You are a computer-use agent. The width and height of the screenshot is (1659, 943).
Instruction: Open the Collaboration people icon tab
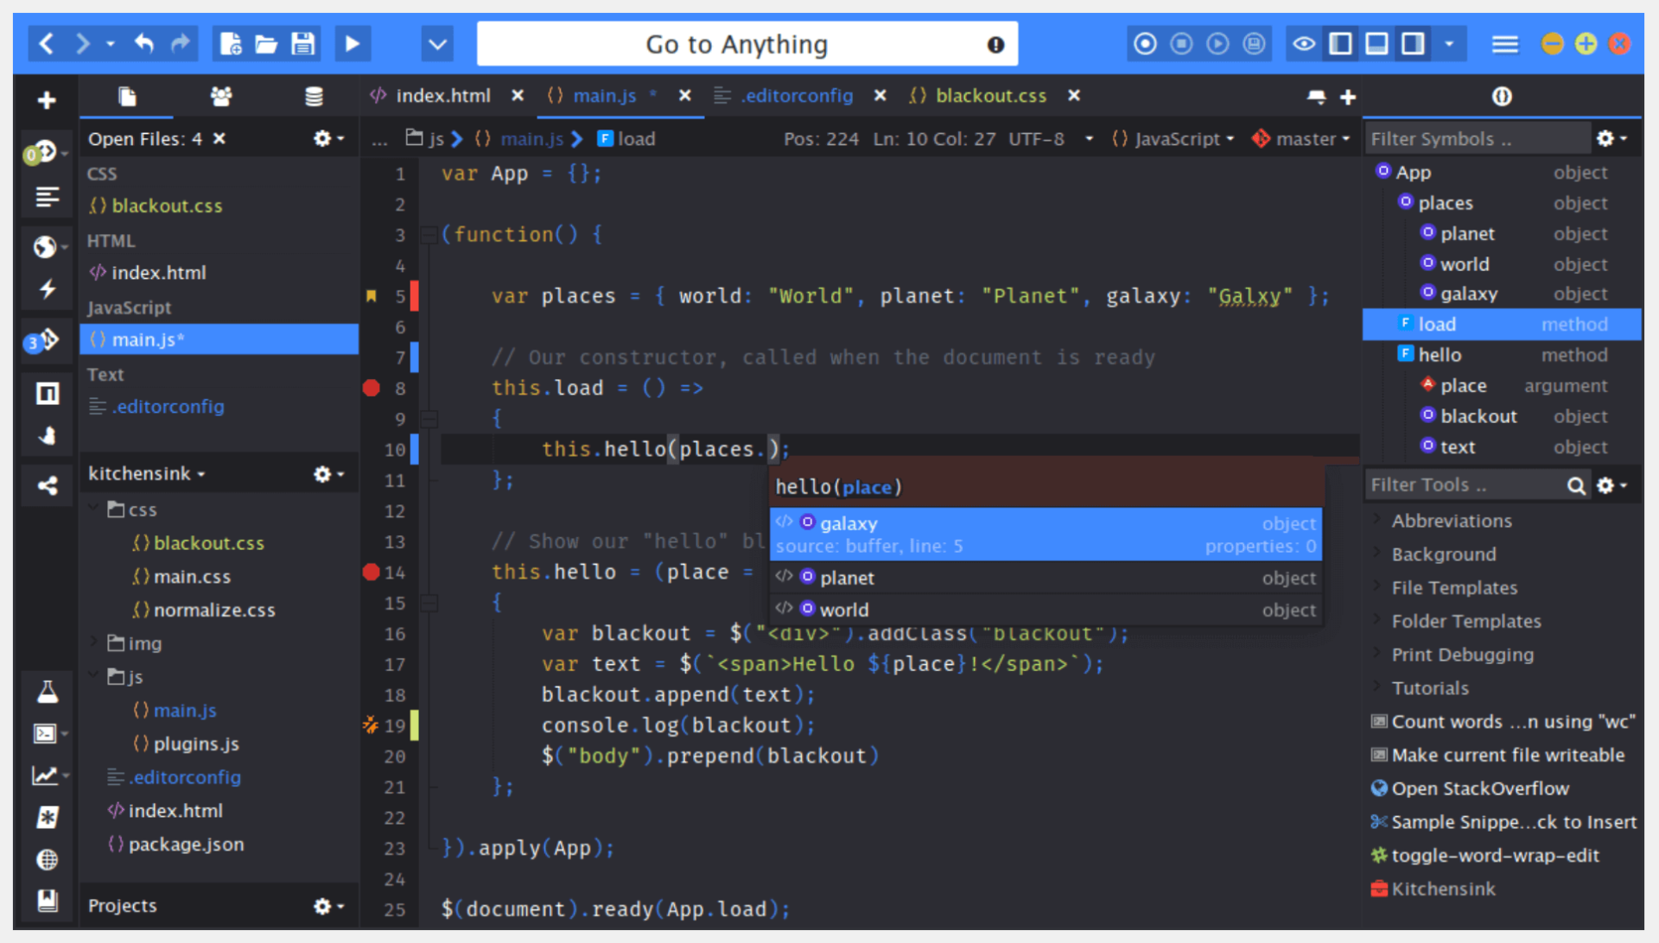[221, 97]
